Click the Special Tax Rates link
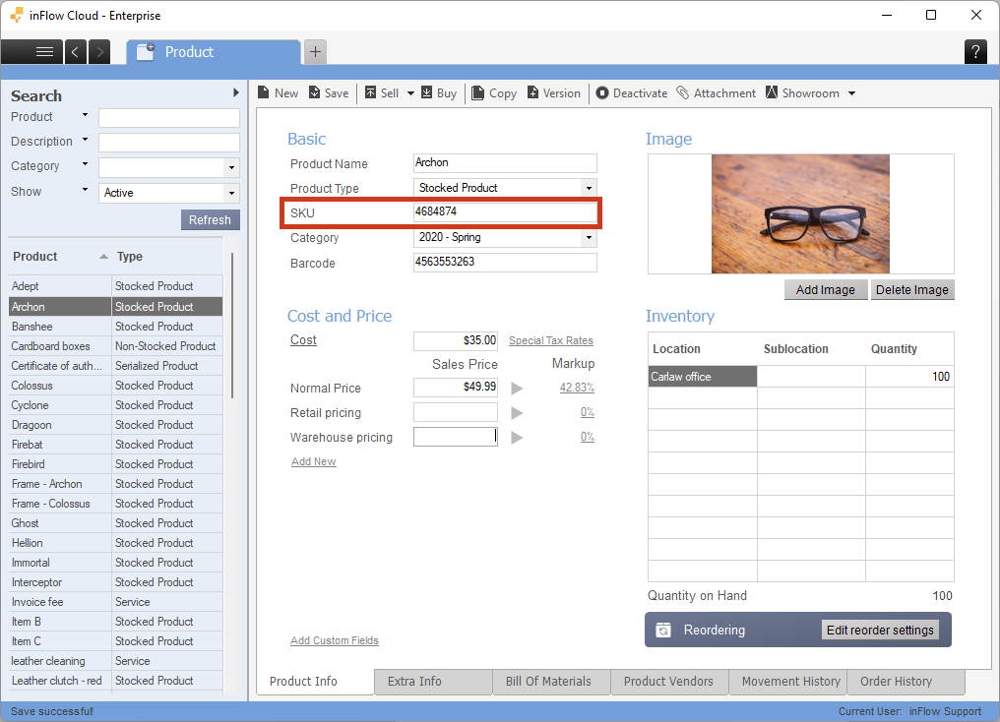Image resolution: width=1000 pixels, height=722 pixels. click(x=550, y=340)
